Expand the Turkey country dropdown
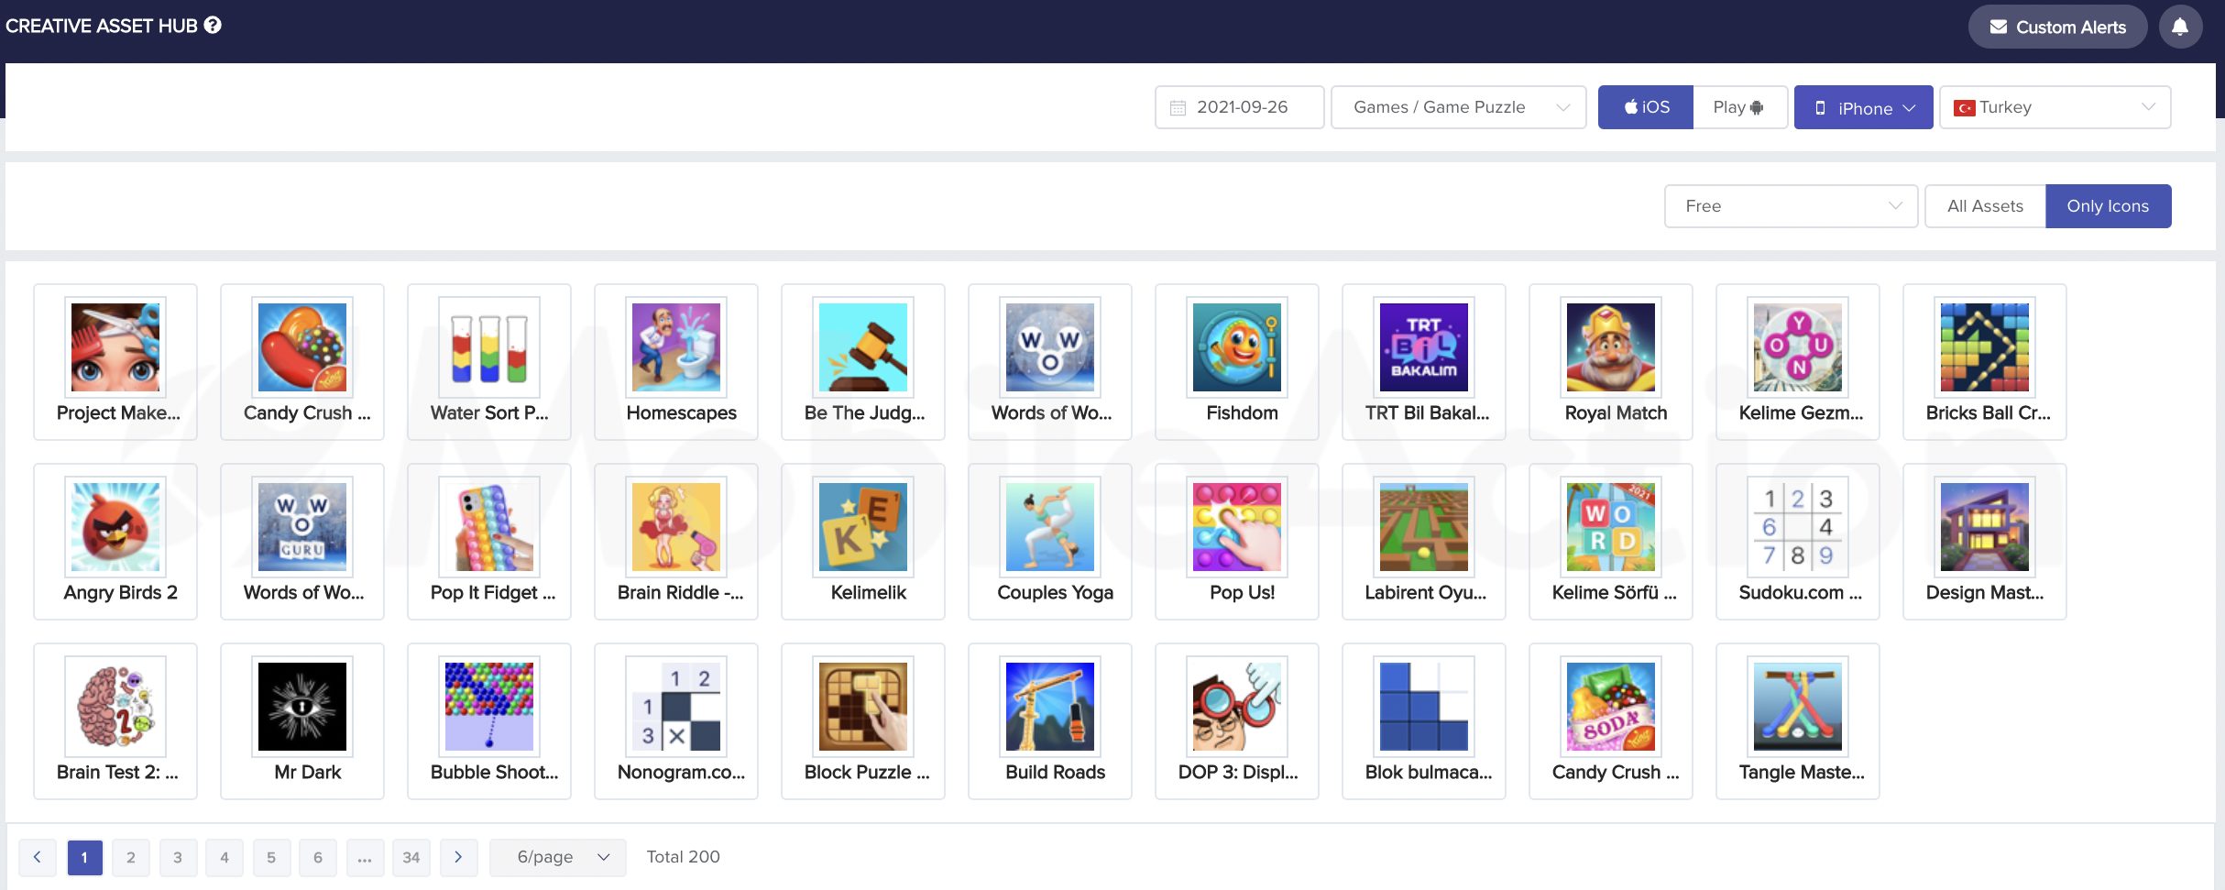The image size is (2225, 890). [2055, 107]
